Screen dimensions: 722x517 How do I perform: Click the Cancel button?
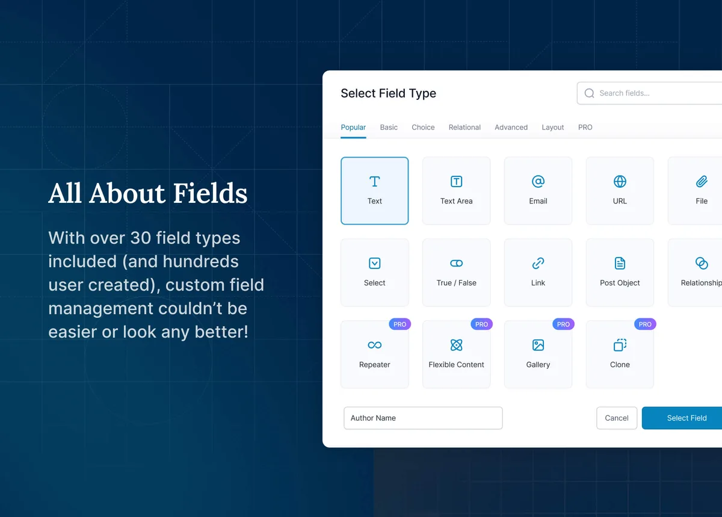(x=617, y=418)
